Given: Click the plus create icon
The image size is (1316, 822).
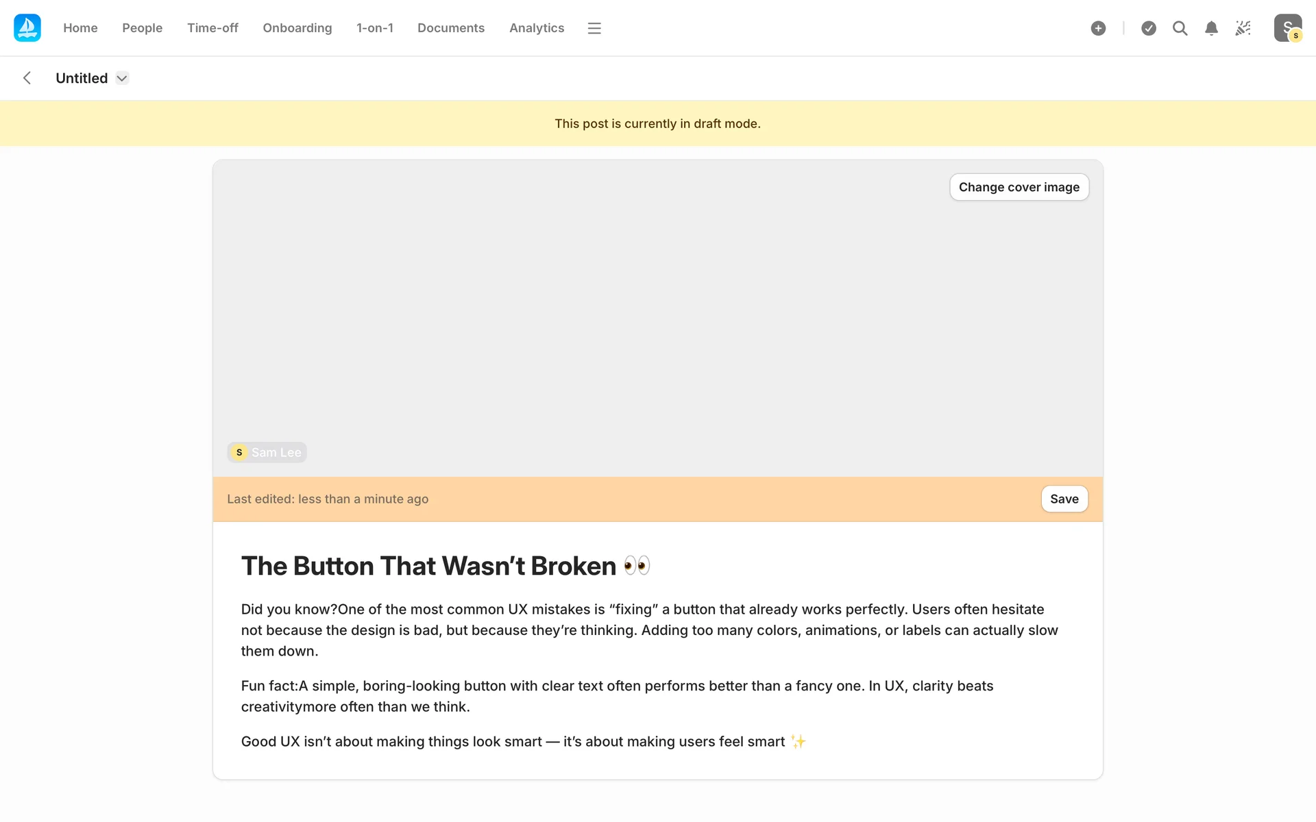Looking at the screenshot, I should coord(1098,28).
